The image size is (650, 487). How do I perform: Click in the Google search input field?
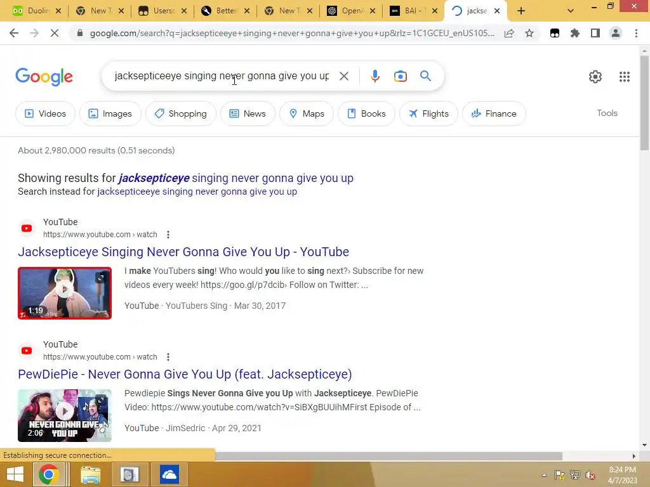click(x=222, y=76)
